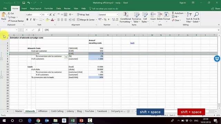
Task: Open Sort & Filter
Action: pyautogui.click(x=189, y=18)
